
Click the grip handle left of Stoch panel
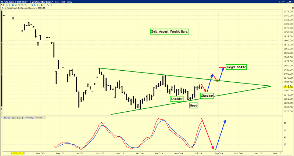[x=1, y=117]
